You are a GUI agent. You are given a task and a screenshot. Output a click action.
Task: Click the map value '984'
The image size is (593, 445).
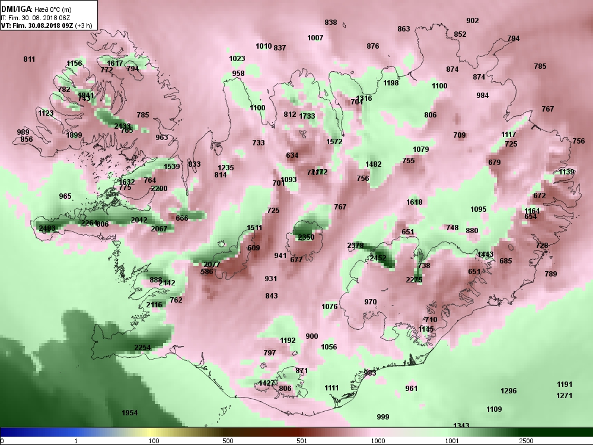pyautogui.click(x=482, y=96)
